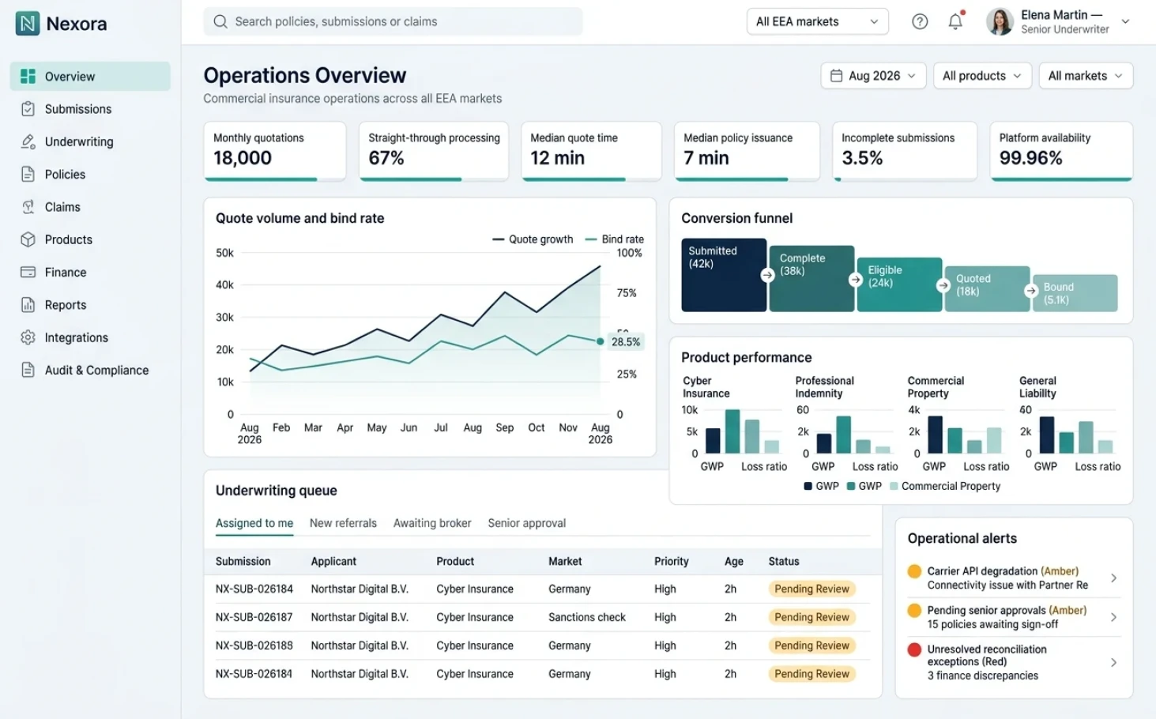
Task: Open the Median quote time card
Action: (x=591, y=151)
